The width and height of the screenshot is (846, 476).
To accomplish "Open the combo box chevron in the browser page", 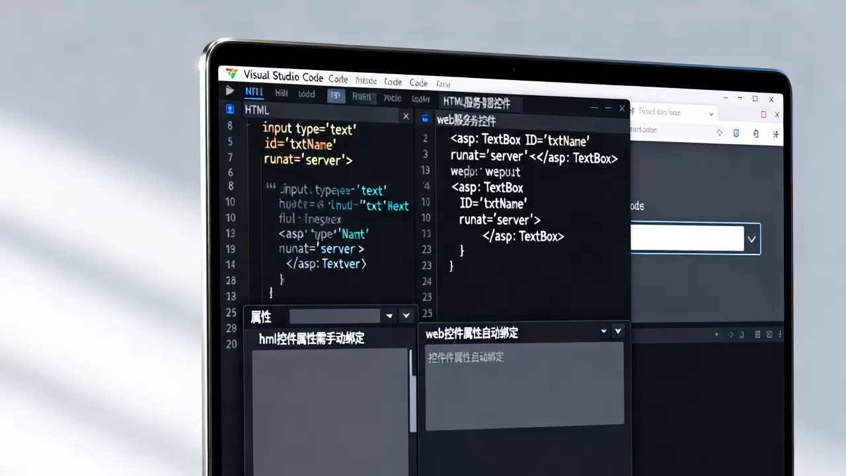I will [751, 239].
